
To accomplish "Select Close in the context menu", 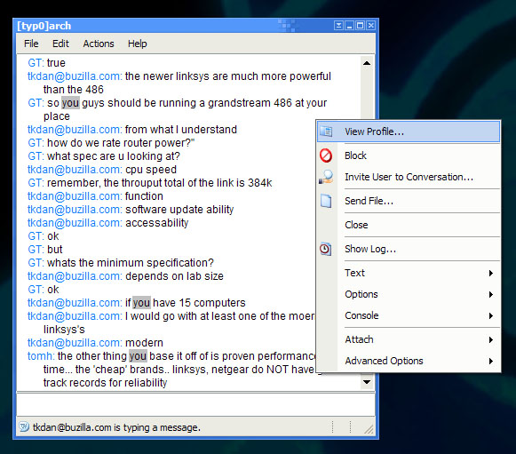I will tap(409, 225).
